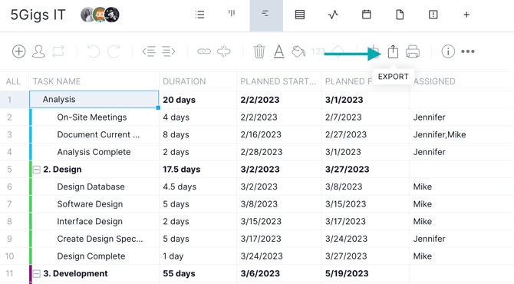Open the board view icon

click(x=232, y=14)
